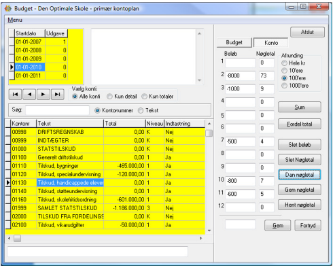The height and width of the screenshot is (272, 335).
Task: Go to previous record arrow button
Action: coord(29,95)
